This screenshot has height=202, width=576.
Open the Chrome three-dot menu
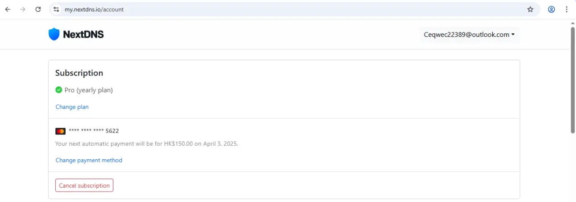(x=567, y=9)
